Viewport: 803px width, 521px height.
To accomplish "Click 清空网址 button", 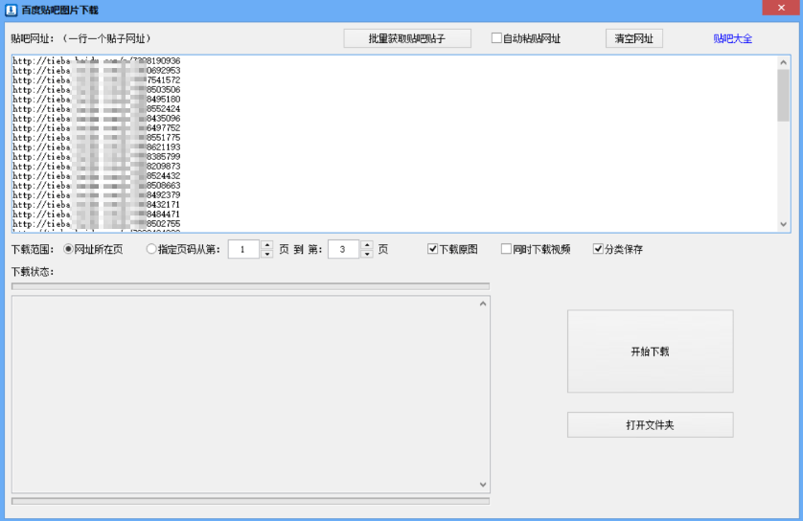I will pyautogui.click(x=634, y=38).
